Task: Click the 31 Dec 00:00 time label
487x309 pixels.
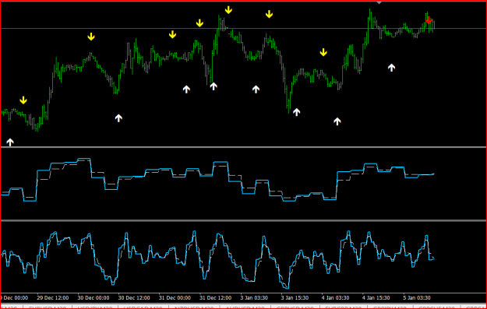Action: (x=175, y=298)
